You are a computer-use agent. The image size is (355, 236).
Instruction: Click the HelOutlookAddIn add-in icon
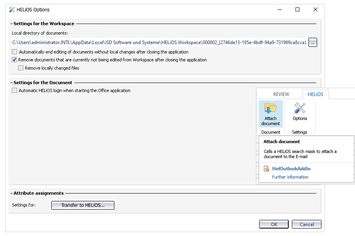click(267, 169)
